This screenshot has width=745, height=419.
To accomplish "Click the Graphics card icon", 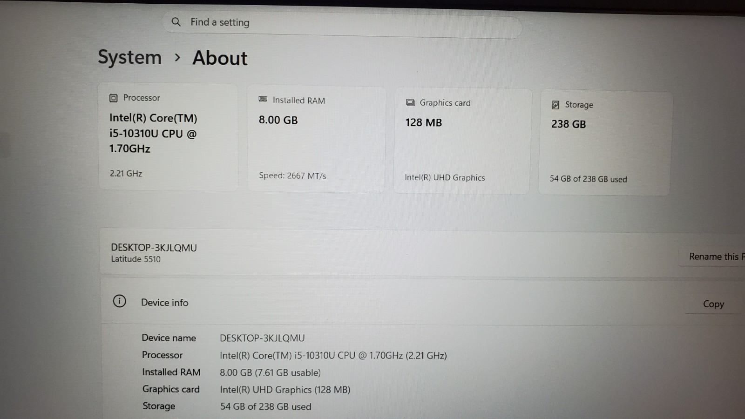I will pyautogui.click(x=410, y=102).
